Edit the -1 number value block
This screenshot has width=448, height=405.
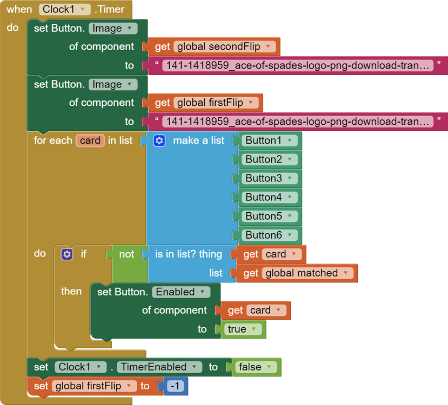tap(175, 386)
